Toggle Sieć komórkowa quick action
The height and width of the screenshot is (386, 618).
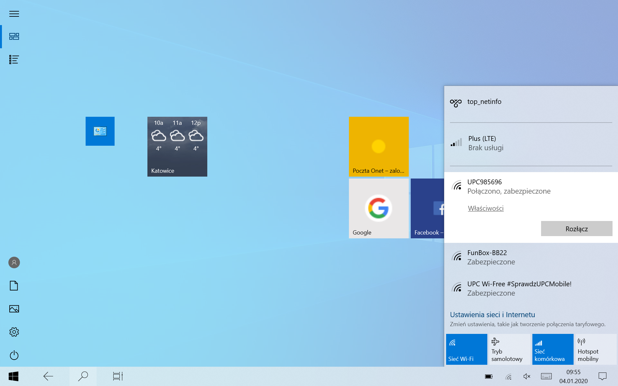point(553,349)
